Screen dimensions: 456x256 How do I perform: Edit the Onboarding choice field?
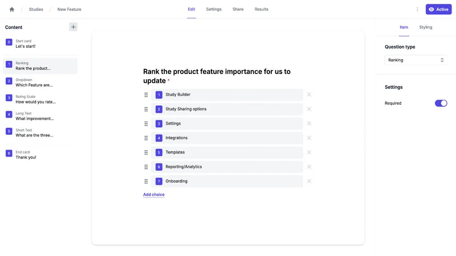pyautogui.click(x=227, y=181)
